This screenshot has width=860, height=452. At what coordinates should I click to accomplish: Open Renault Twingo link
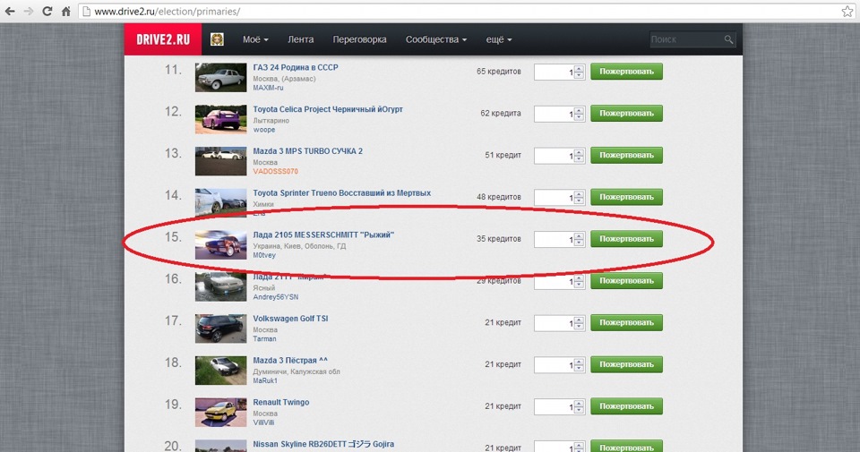[x=280, y=402]
